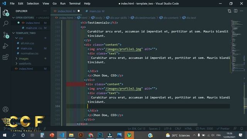Open the Edit menu
Screen dimensions: 247x139
pyautogui.click(x=20, y=3)
